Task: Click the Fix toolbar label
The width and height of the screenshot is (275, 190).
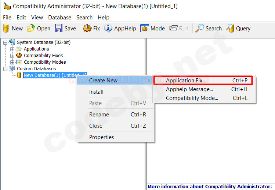Action: pyautogui.click(x=97, y=28)
